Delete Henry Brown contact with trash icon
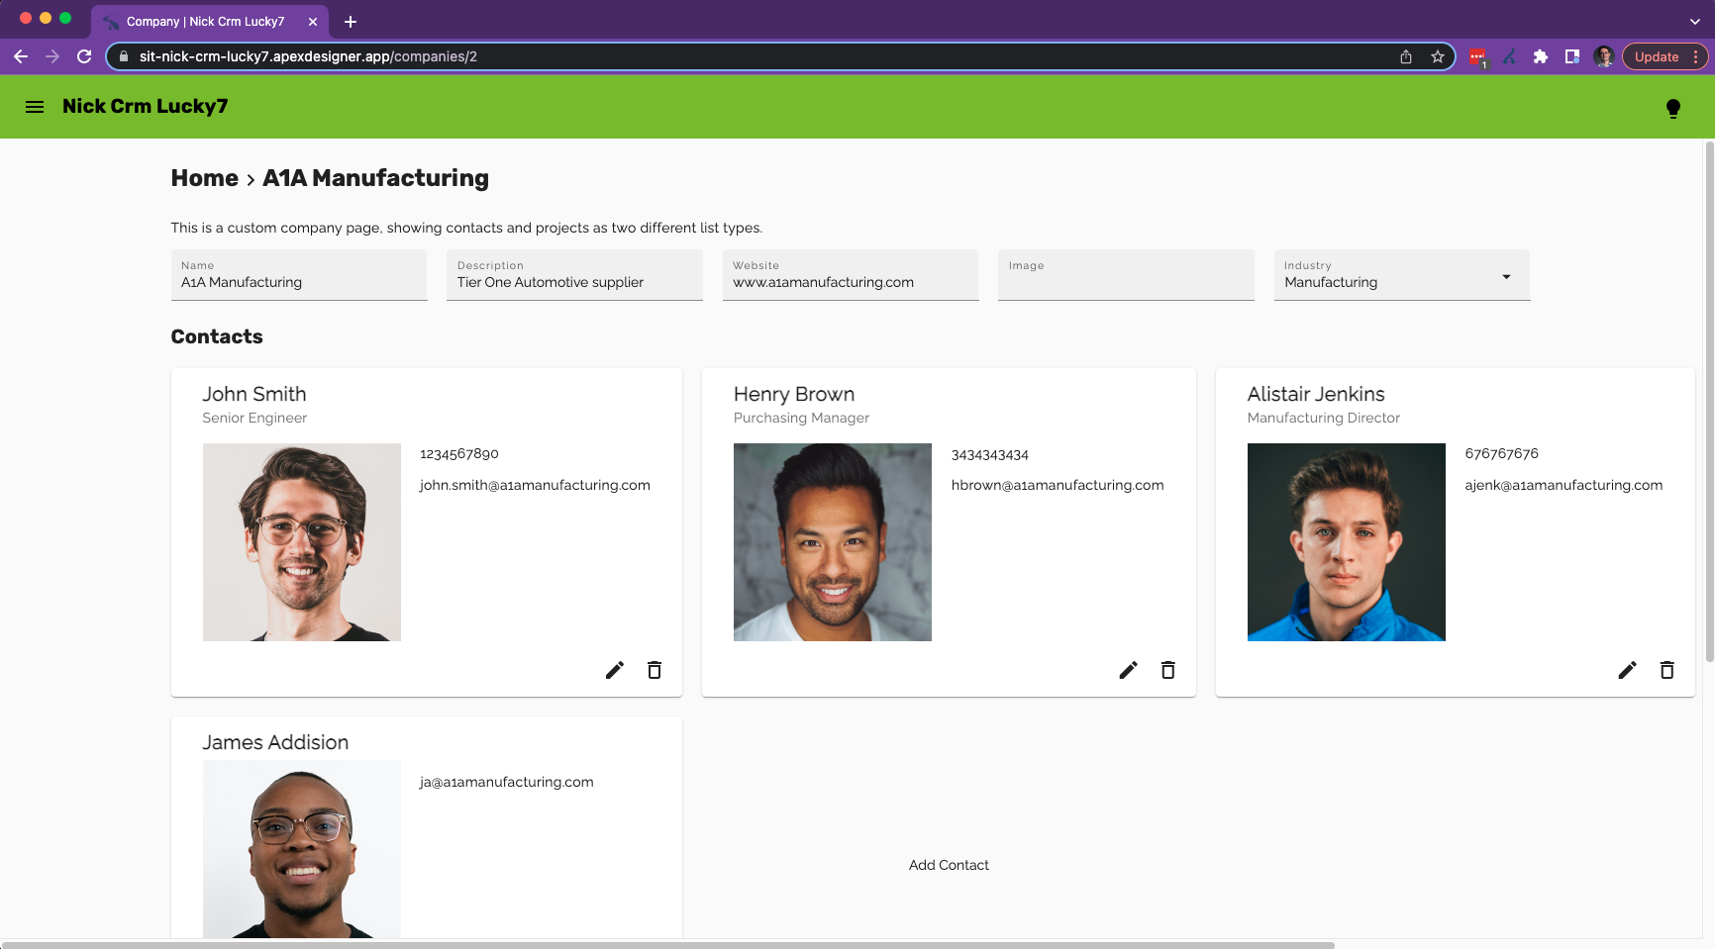 coord(1168,670)
